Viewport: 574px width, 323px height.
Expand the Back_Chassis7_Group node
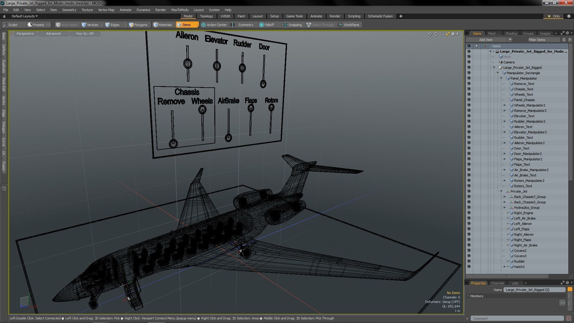pos(505,197)
